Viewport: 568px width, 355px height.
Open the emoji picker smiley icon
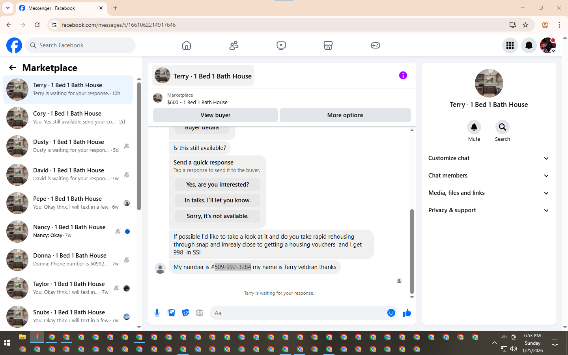[x=391, y=313]
